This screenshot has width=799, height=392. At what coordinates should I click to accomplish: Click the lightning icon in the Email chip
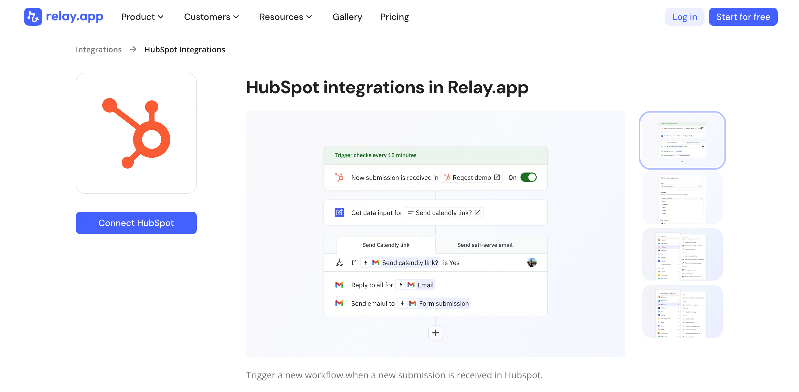click(x=401, y=284)
